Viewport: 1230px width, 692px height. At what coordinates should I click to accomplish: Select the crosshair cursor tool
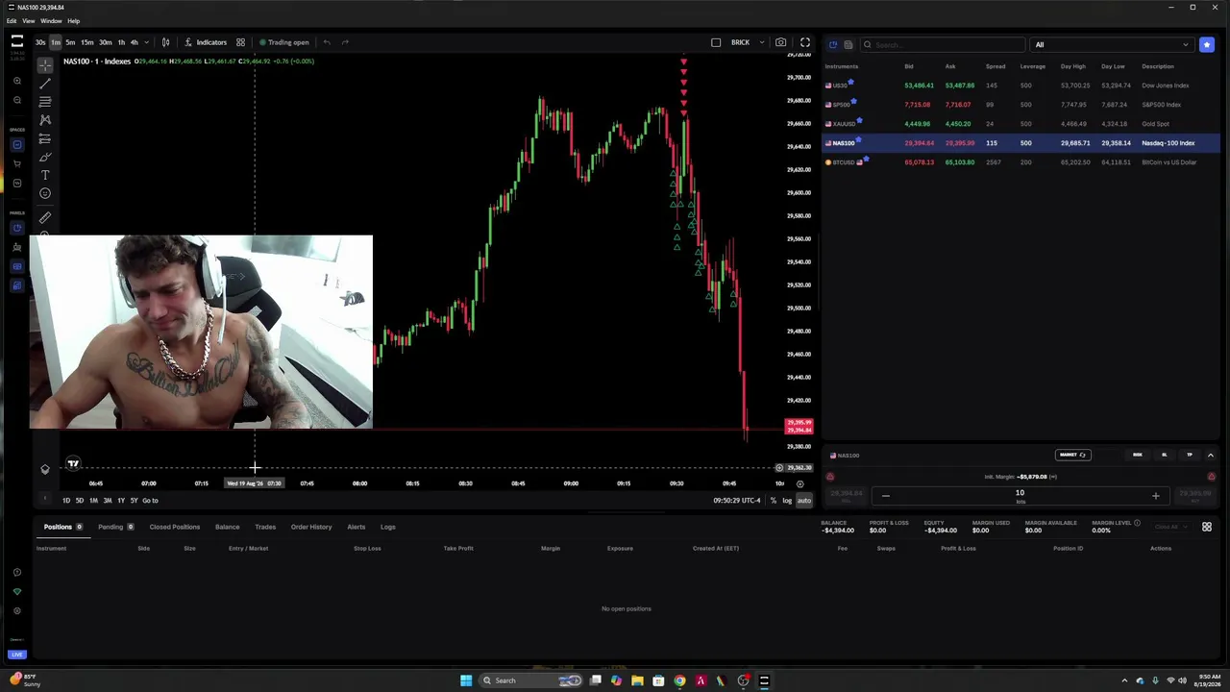(x=45, y=64)
